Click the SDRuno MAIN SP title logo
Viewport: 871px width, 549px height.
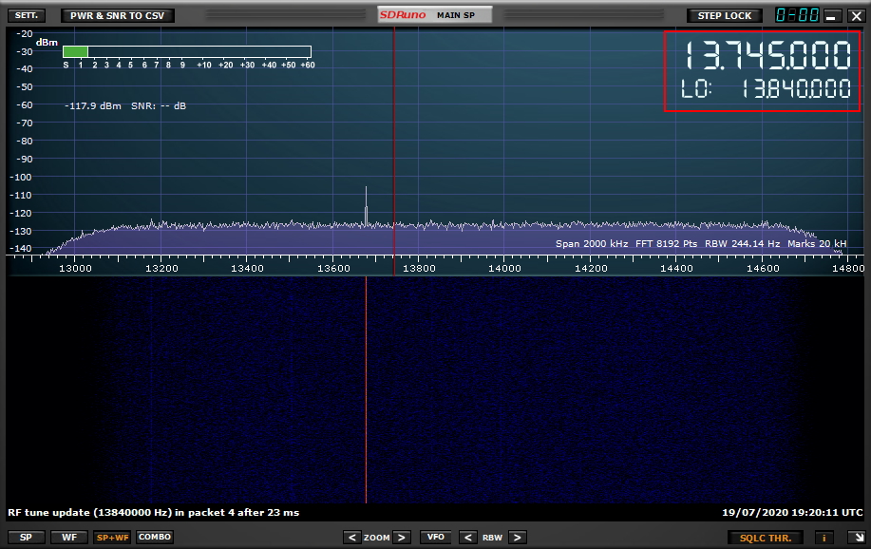(435, 15)
